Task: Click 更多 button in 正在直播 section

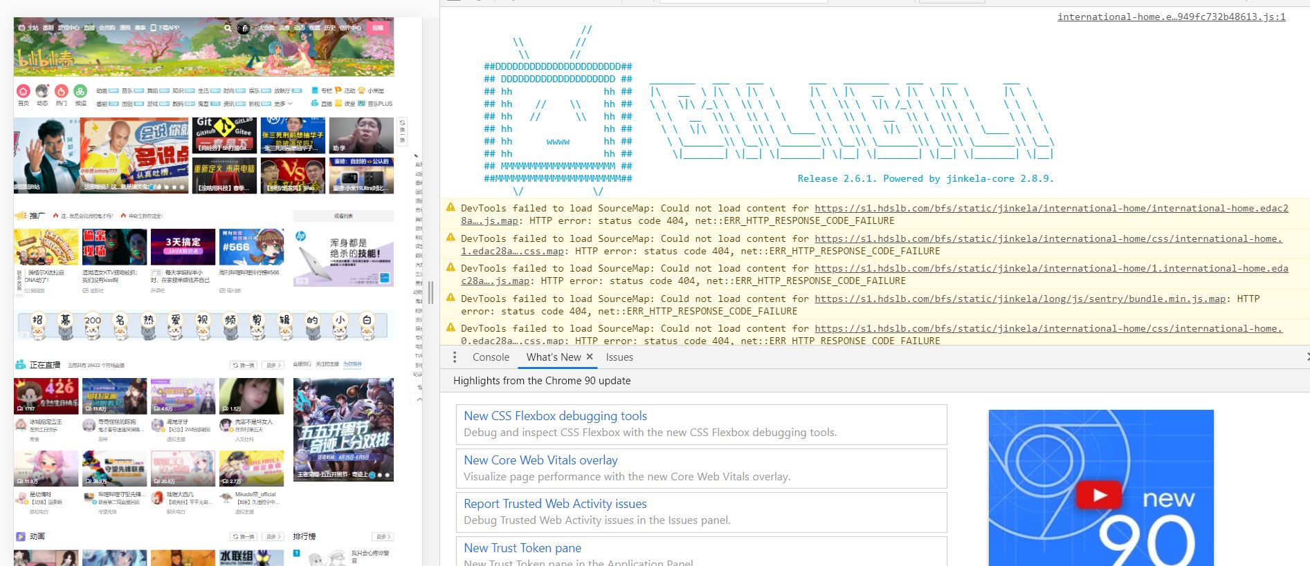Action: [x=273, y=365]
